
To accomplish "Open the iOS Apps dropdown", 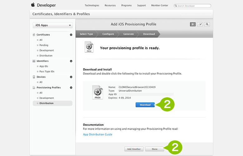I will (53, 25).
